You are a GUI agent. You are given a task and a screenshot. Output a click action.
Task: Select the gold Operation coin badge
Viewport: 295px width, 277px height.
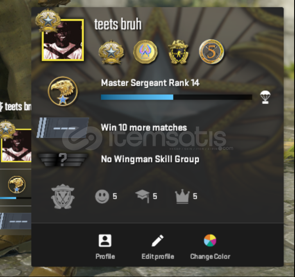coord(145,52)
